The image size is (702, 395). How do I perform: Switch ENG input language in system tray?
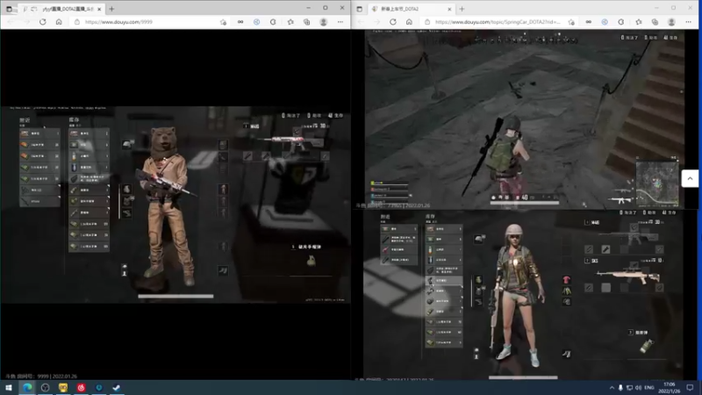tap(649, 387)
